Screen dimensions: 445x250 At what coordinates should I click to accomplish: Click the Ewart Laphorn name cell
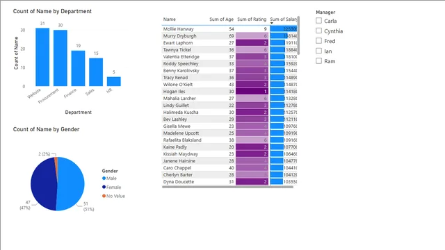(x=178, y=43)
